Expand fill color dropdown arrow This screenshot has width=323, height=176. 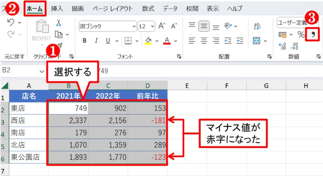(157, 41)
